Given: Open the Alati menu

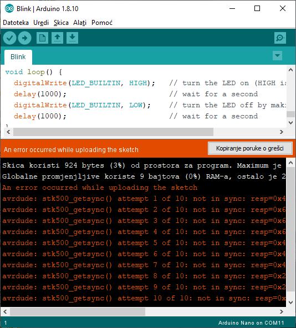Looking at the screenshot, I should coord(80,23).
